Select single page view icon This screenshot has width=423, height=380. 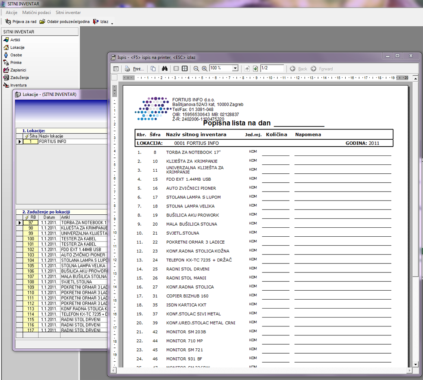(176, 69)
